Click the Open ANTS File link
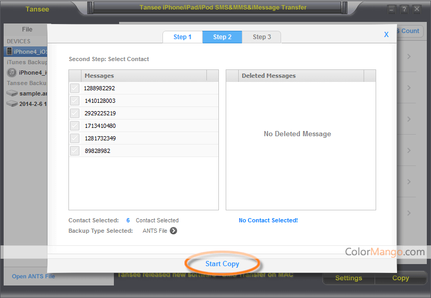Screen dimensions: 431x298 tap(33, 276)
